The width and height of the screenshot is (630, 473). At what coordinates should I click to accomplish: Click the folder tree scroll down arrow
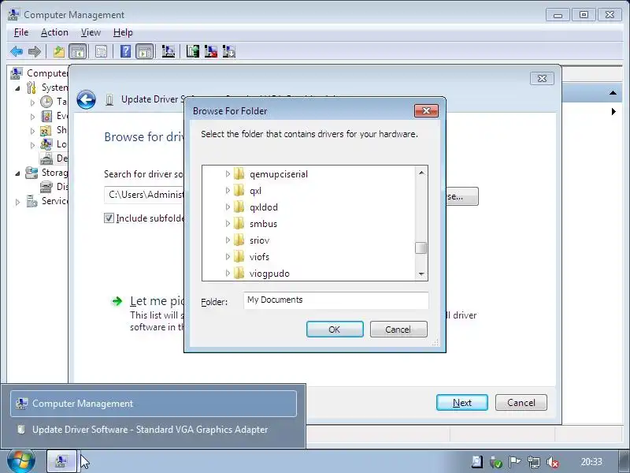point(421,274)
